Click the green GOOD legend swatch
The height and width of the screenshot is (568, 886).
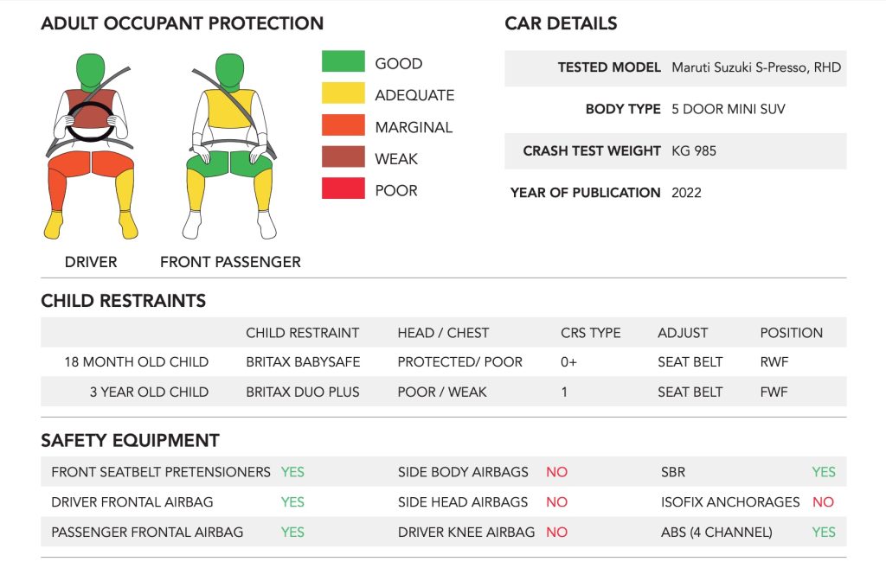(x=343, y=61)
